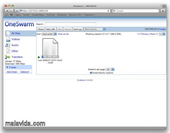The width and height of the screenshot is (170, 133).
Task: Open the Apple bookmark
Action: [18, 15]
